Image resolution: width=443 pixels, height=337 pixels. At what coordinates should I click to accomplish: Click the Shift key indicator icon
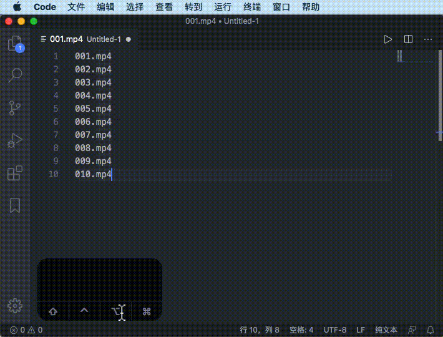pyautogui.click(x=53, y=311)
